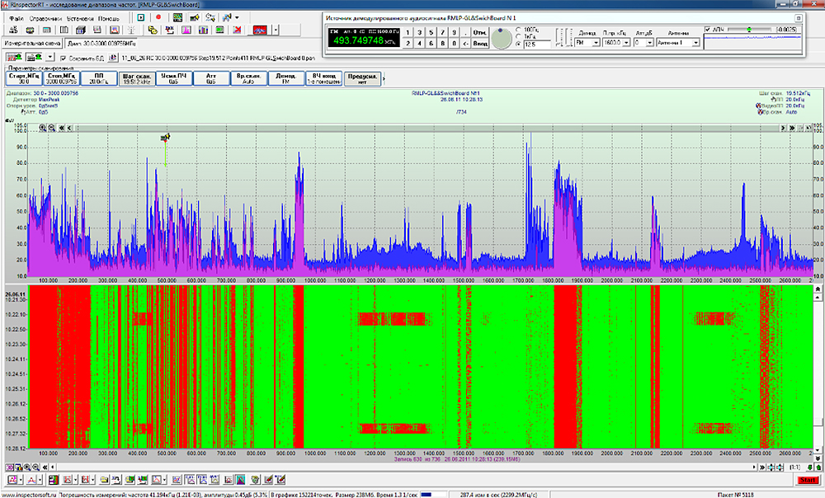Click the database icon next to the file name
Image resolution: width=825 pixels, height=498 pixels.
pyautogui.click(x=113, y=58)
